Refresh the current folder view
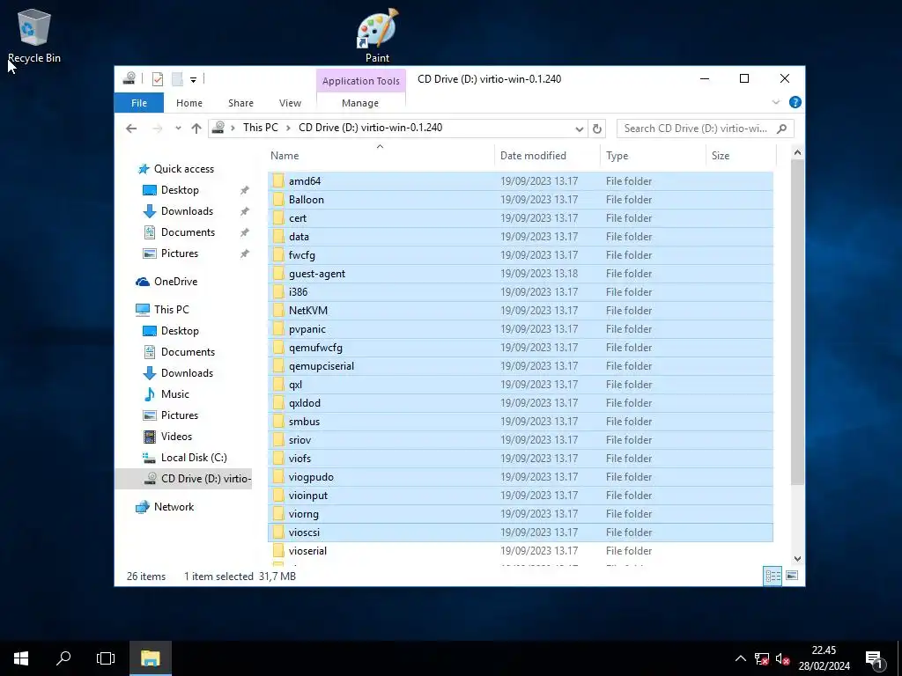 pos(597,129)
